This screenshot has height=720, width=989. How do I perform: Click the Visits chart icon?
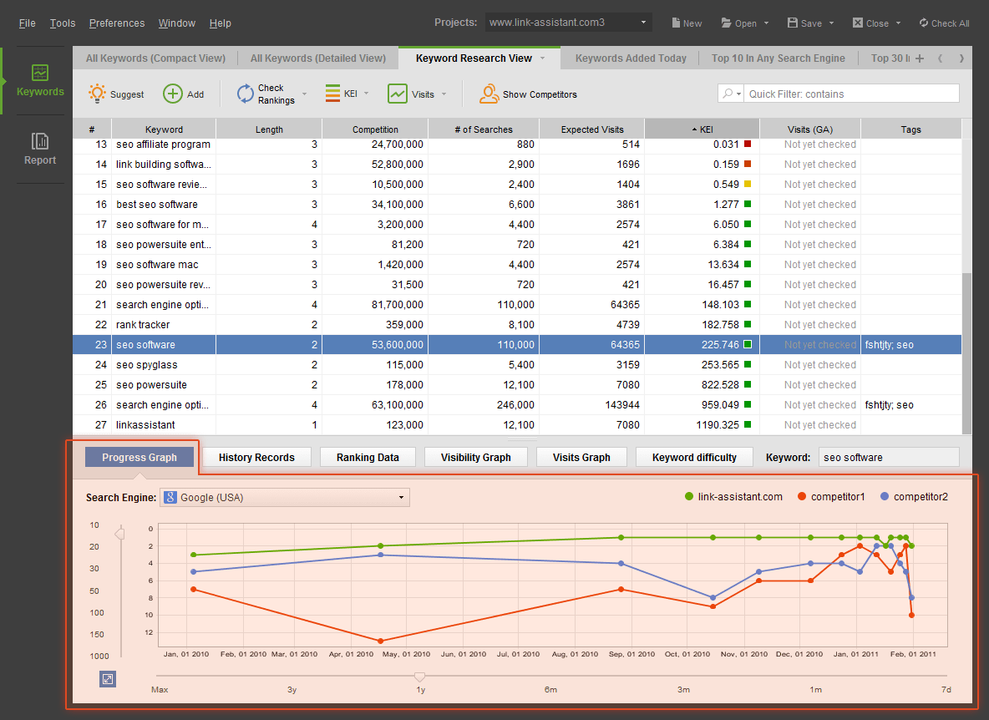[x=398, y=94]
